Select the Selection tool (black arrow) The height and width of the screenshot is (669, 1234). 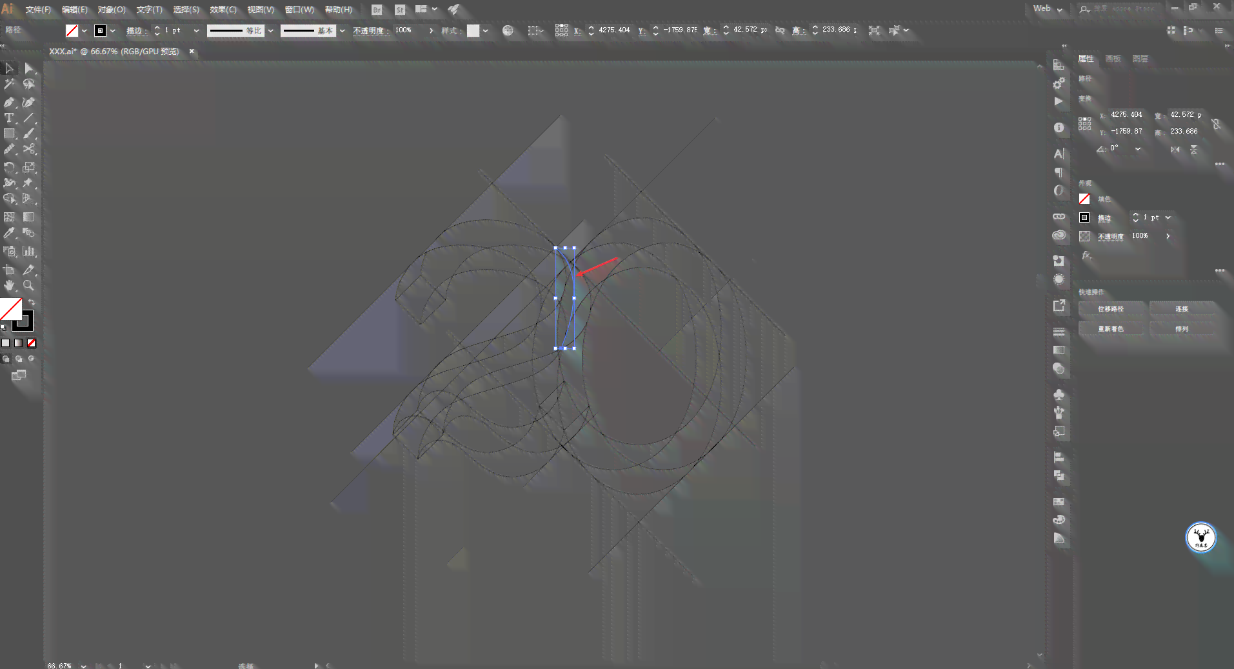pos(9,68)
